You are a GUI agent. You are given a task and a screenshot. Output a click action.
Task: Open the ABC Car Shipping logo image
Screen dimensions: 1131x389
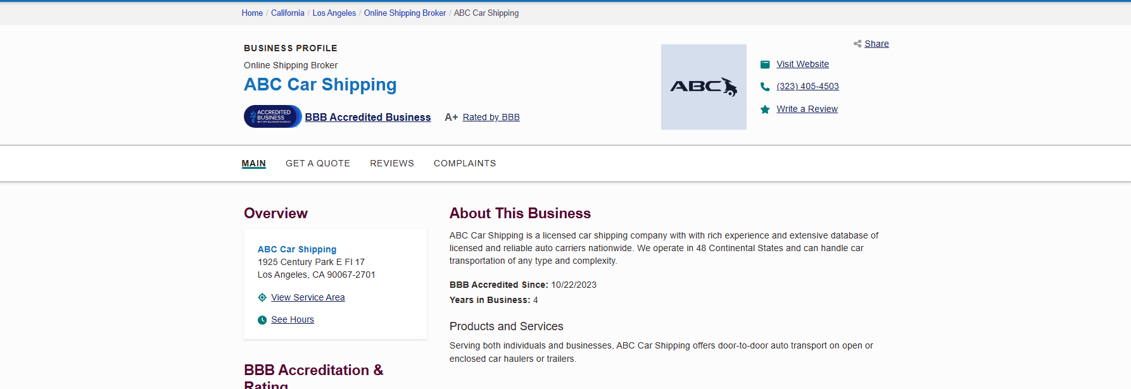tap(704, 87)
